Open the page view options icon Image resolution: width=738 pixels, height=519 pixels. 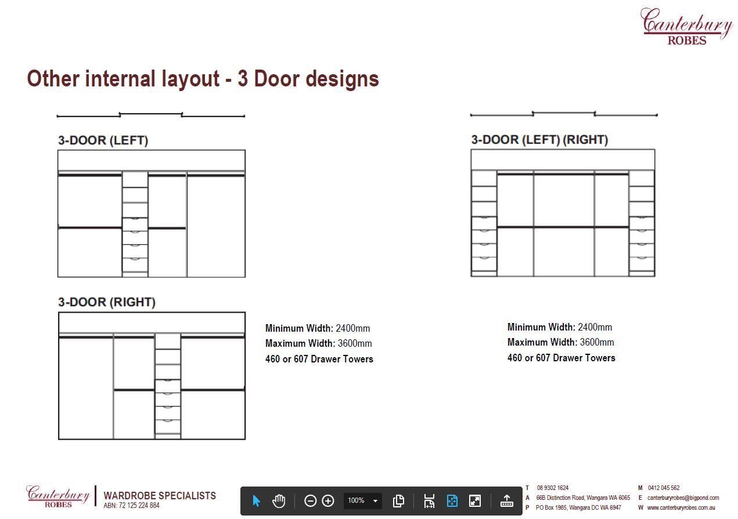coord(398,500)
